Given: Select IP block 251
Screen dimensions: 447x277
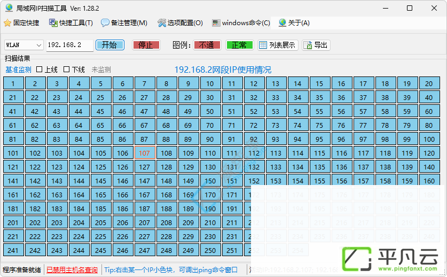Looking at the screenshot, I should [232, 250].
